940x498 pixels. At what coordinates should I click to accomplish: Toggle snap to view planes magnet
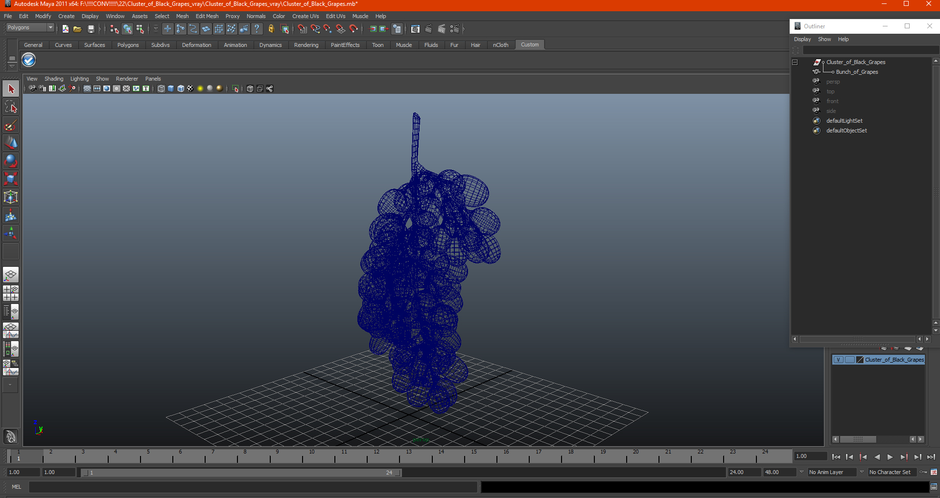[x=340, y=29]
